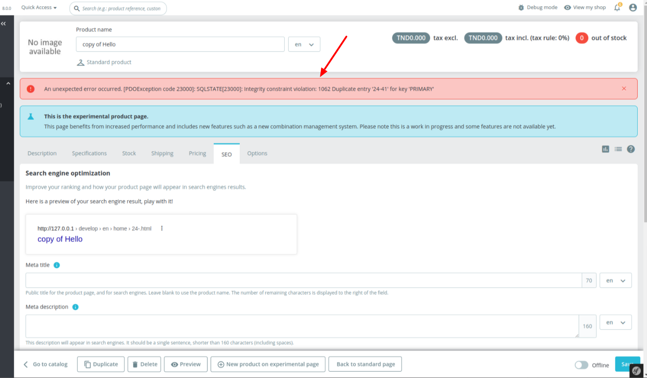Open the Shipping tab
Screen dimensions: 647x378
[x=162, y=153]
